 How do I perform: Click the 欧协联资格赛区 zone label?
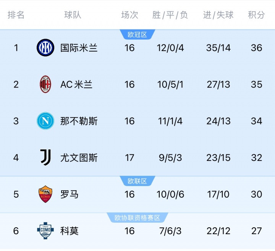pos(137,218)
